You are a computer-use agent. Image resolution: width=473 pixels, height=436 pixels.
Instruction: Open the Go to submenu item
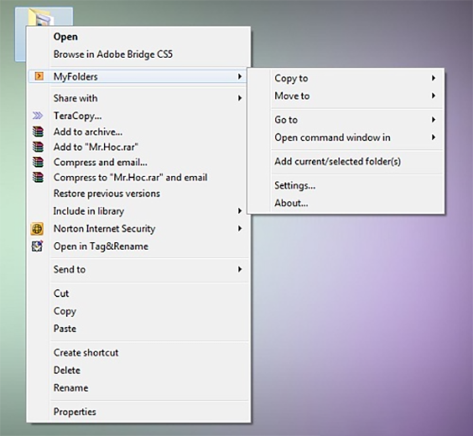[x=346, y=120]
